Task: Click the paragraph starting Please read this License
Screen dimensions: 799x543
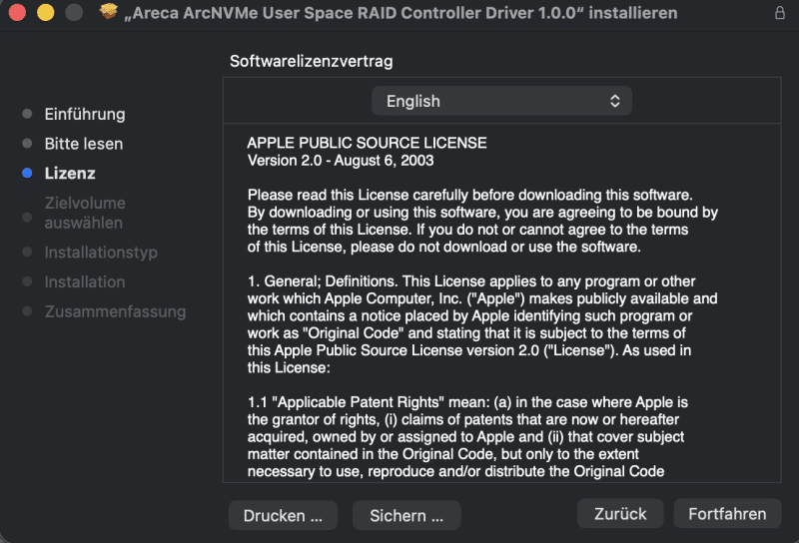Action: (x=482, y=221)
